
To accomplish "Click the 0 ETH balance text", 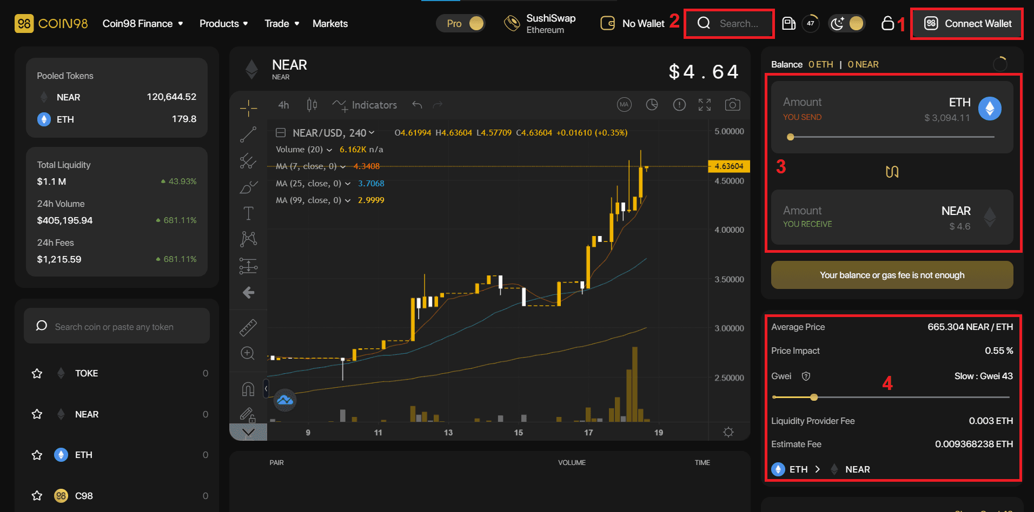I will pyautogui.click(x=820, y=64).
